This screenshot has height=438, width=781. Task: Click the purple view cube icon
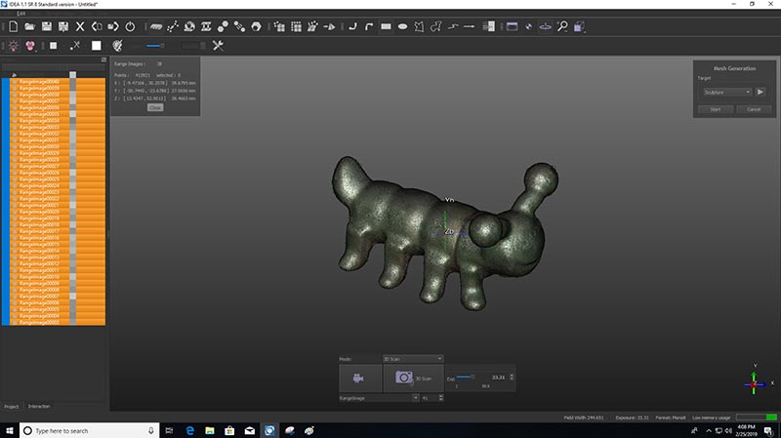click(x=579, y=26)
